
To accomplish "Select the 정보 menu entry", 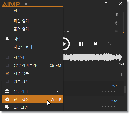I will click(x=32, y=11).
